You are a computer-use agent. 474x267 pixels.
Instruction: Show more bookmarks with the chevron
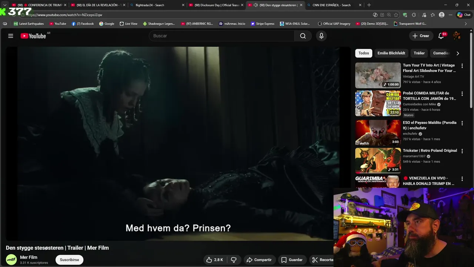(x=465, y=24)
